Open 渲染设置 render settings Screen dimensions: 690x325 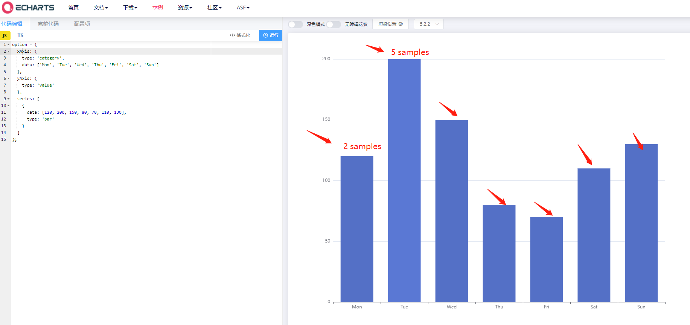click(x=390, y=24)
